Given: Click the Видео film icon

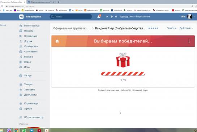Looking at the screenshot, I should pyautogui.click(x=21, y=62).
